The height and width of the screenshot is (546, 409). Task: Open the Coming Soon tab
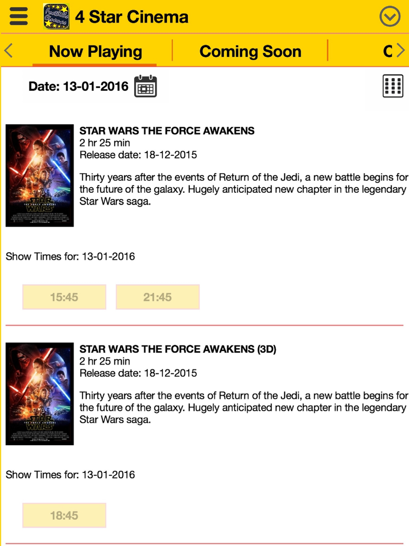pyautogui.click(x=250, y=52)
